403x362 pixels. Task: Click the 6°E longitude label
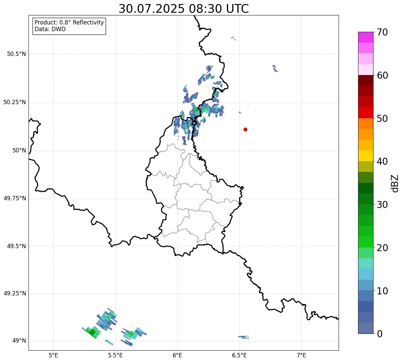[x=177, y=355]
